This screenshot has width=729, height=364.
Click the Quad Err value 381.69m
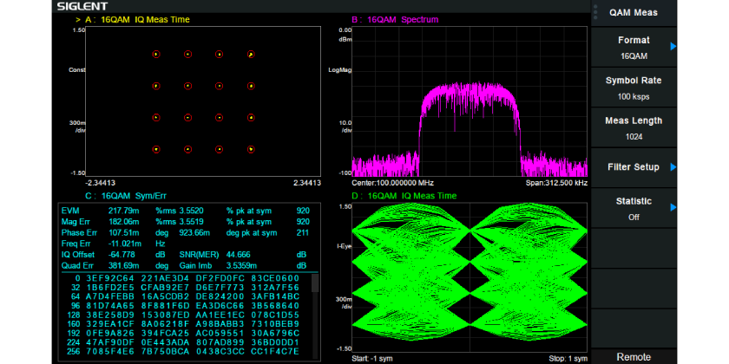tap(123, 265)
